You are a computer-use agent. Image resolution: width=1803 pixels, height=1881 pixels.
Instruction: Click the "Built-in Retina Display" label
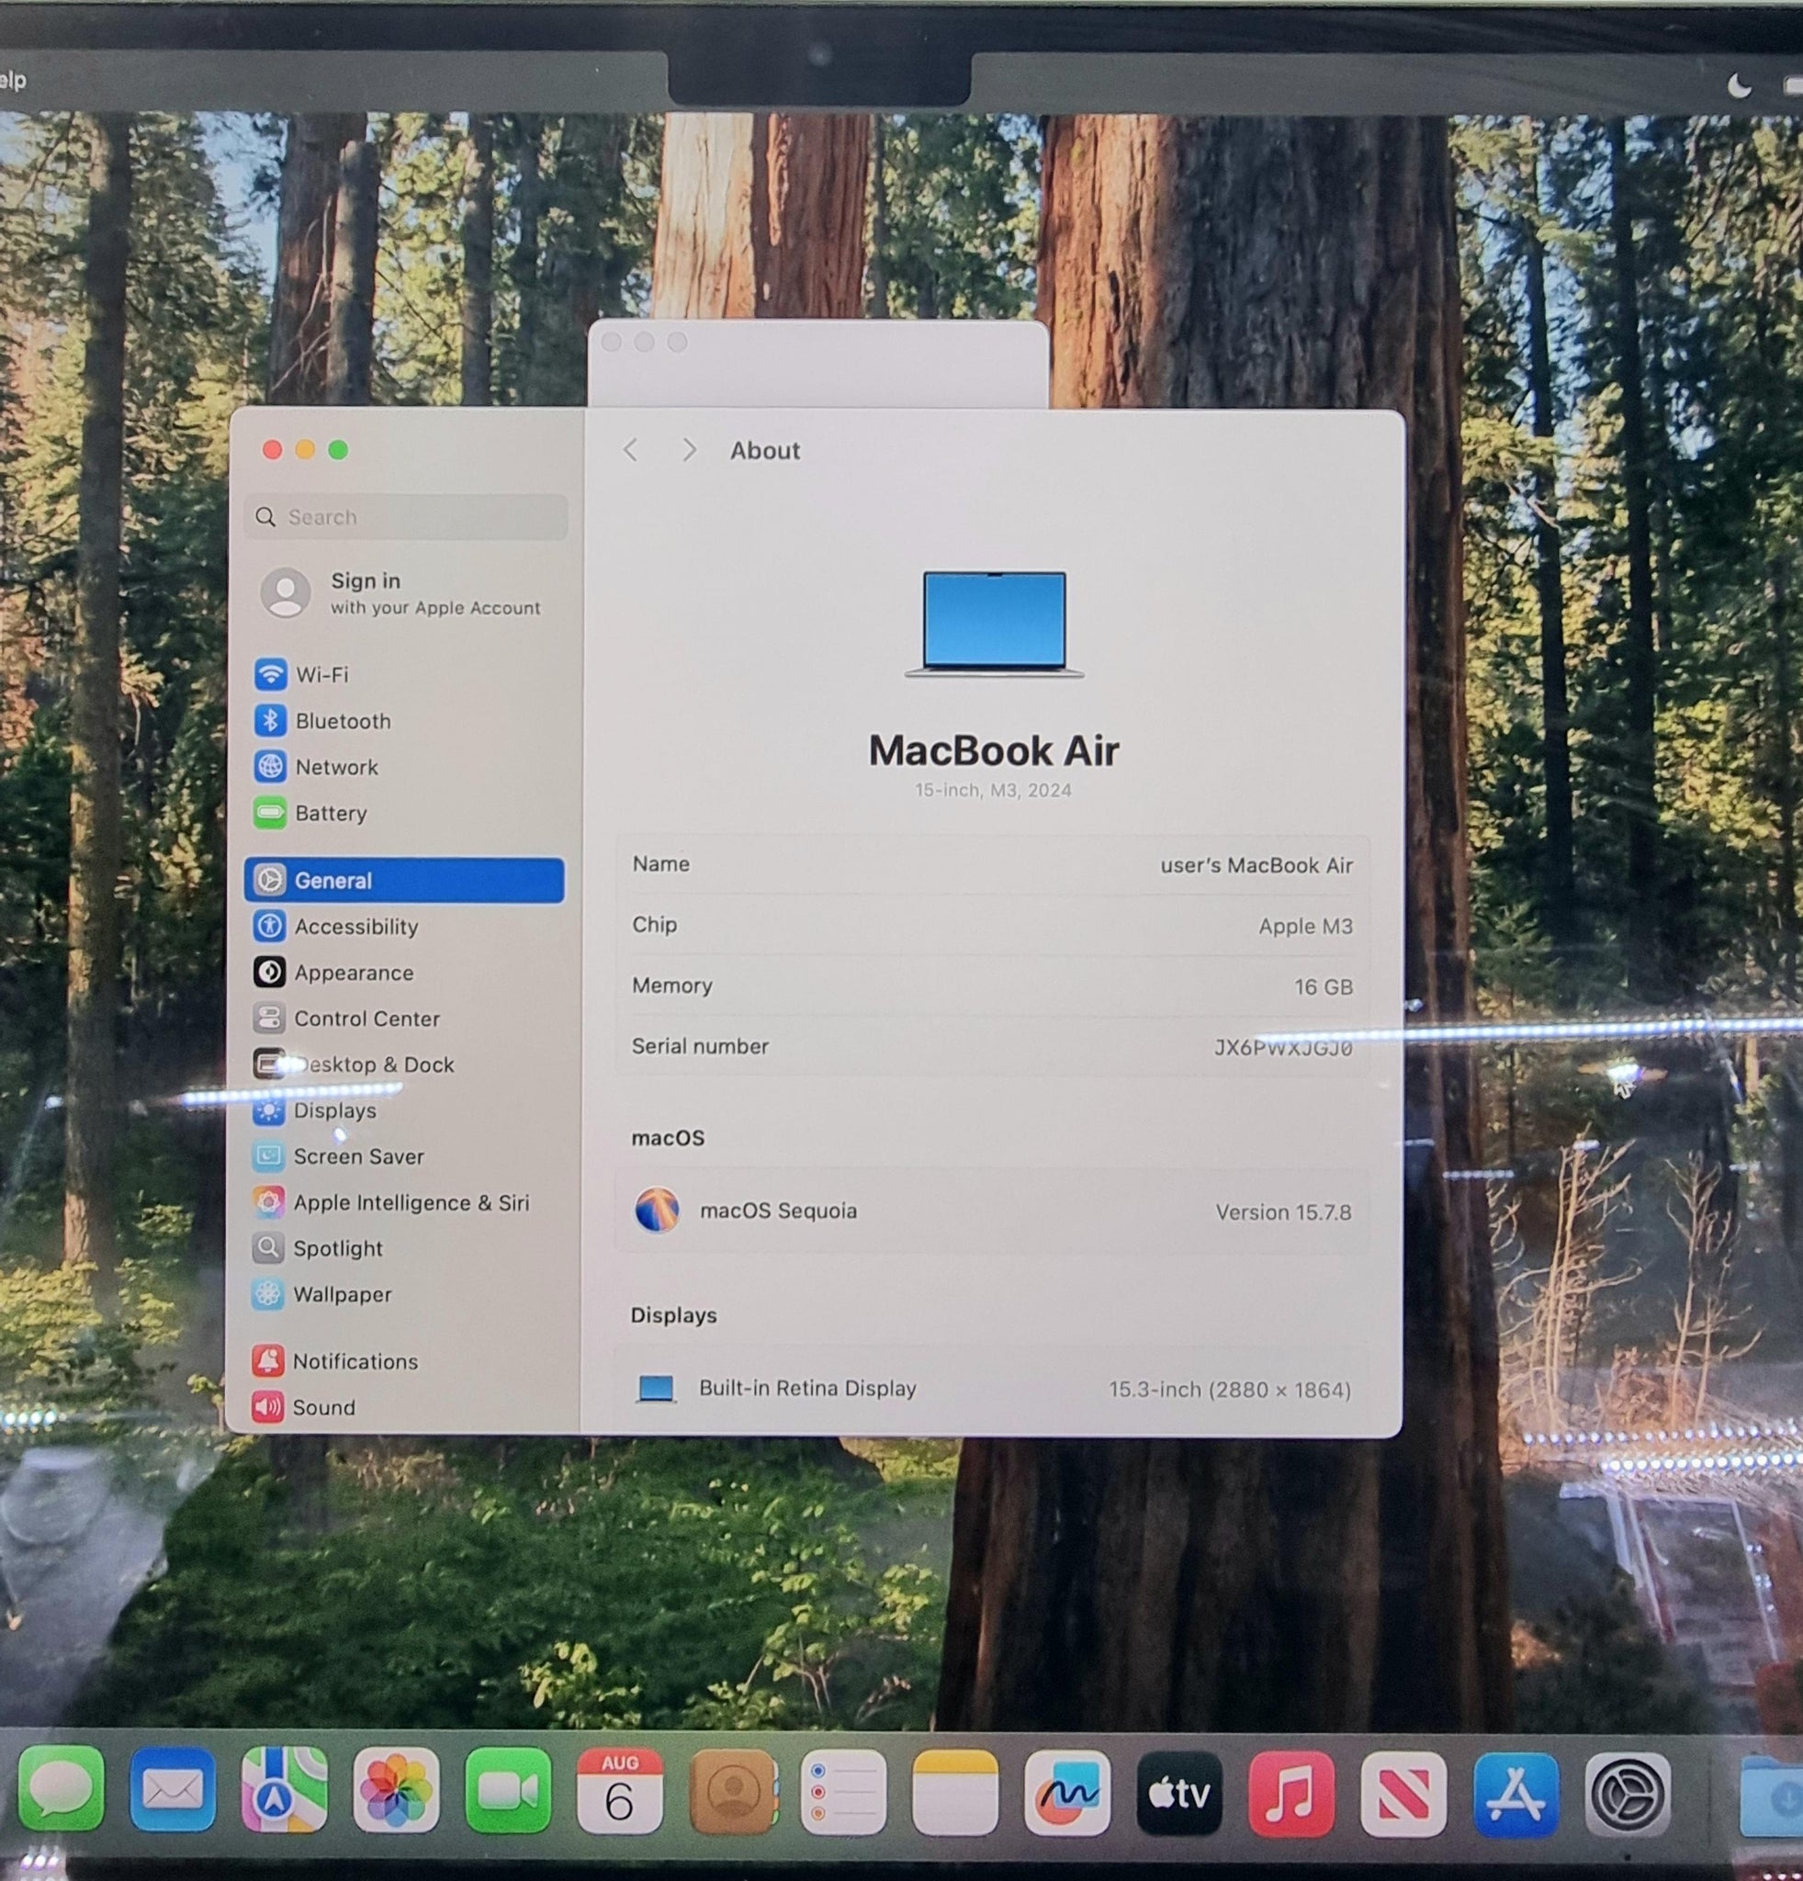point(807,1388)
